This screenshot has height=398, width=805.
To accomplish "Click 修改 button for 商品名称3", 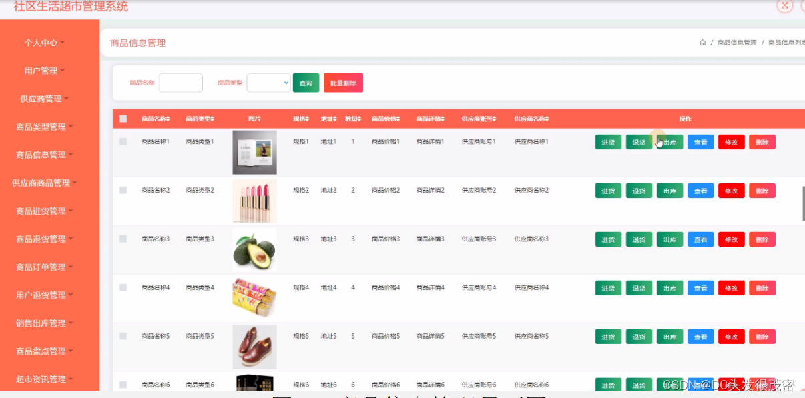I will [x=731, y=239].
